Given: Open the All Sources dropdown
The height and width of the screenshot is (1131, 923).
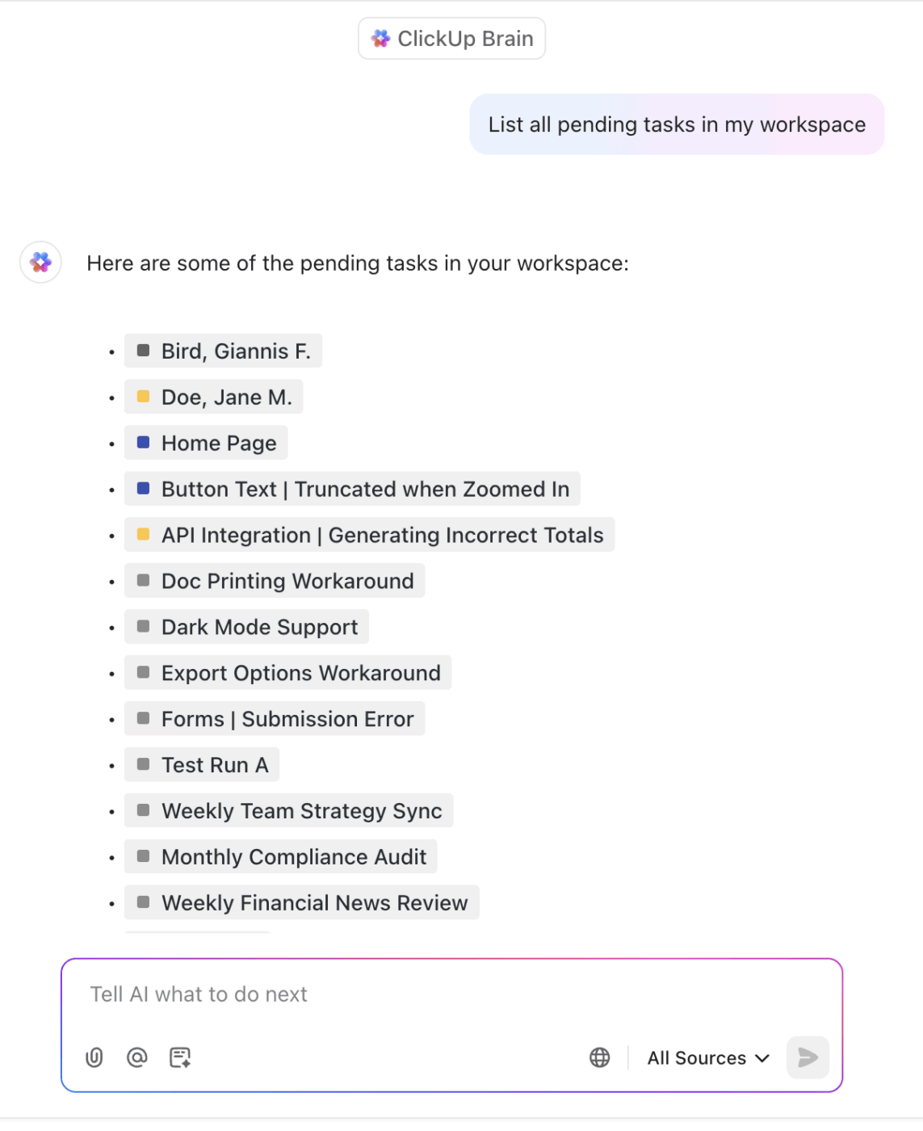Looking at the screenshot, I should tap(708, 1057).
